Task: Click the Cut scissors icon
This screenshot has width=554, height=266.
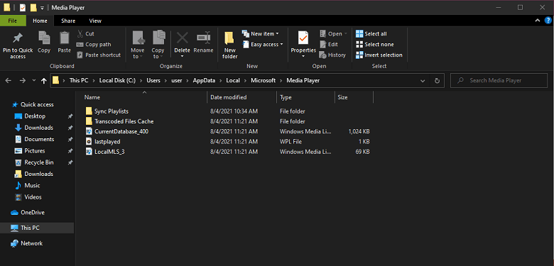Action: pos(80,34)
